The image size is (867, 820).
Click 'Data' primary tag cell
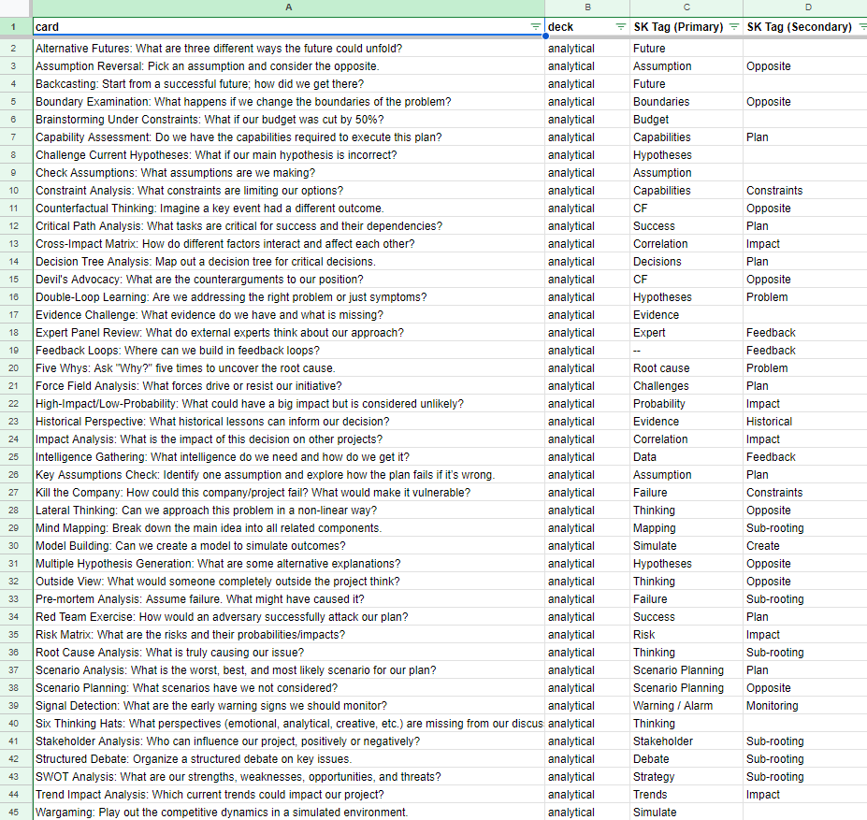coord(686,457)
